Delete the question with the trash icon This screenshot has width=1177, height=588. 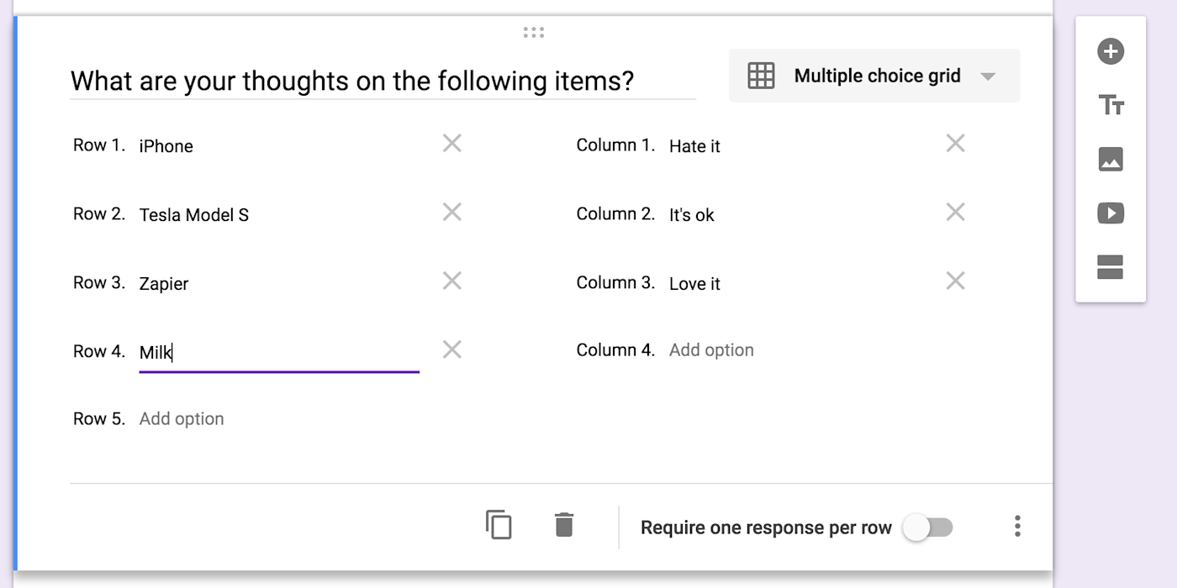pos(564,525)
